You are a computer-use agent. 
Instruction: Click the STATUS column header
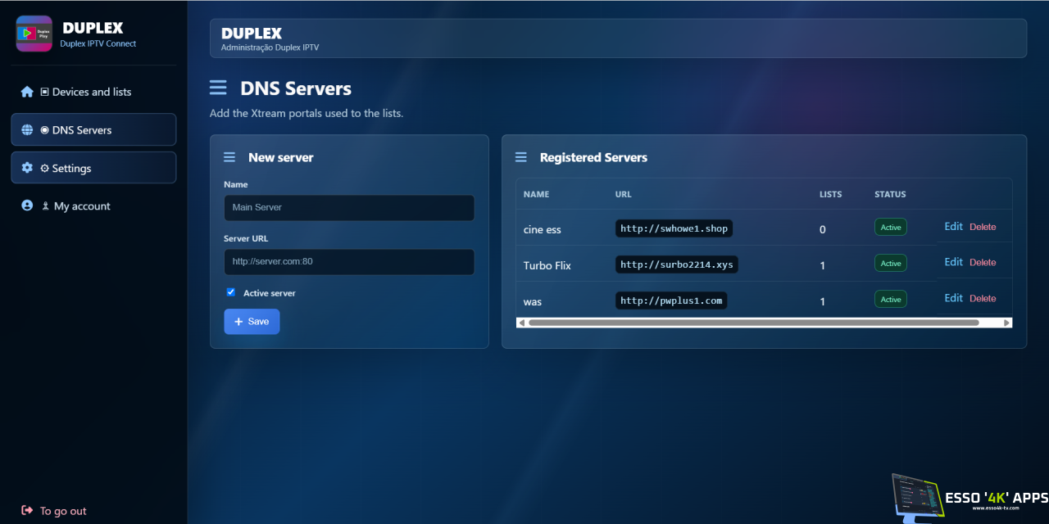pyautogui.click(x=890, y=195)
